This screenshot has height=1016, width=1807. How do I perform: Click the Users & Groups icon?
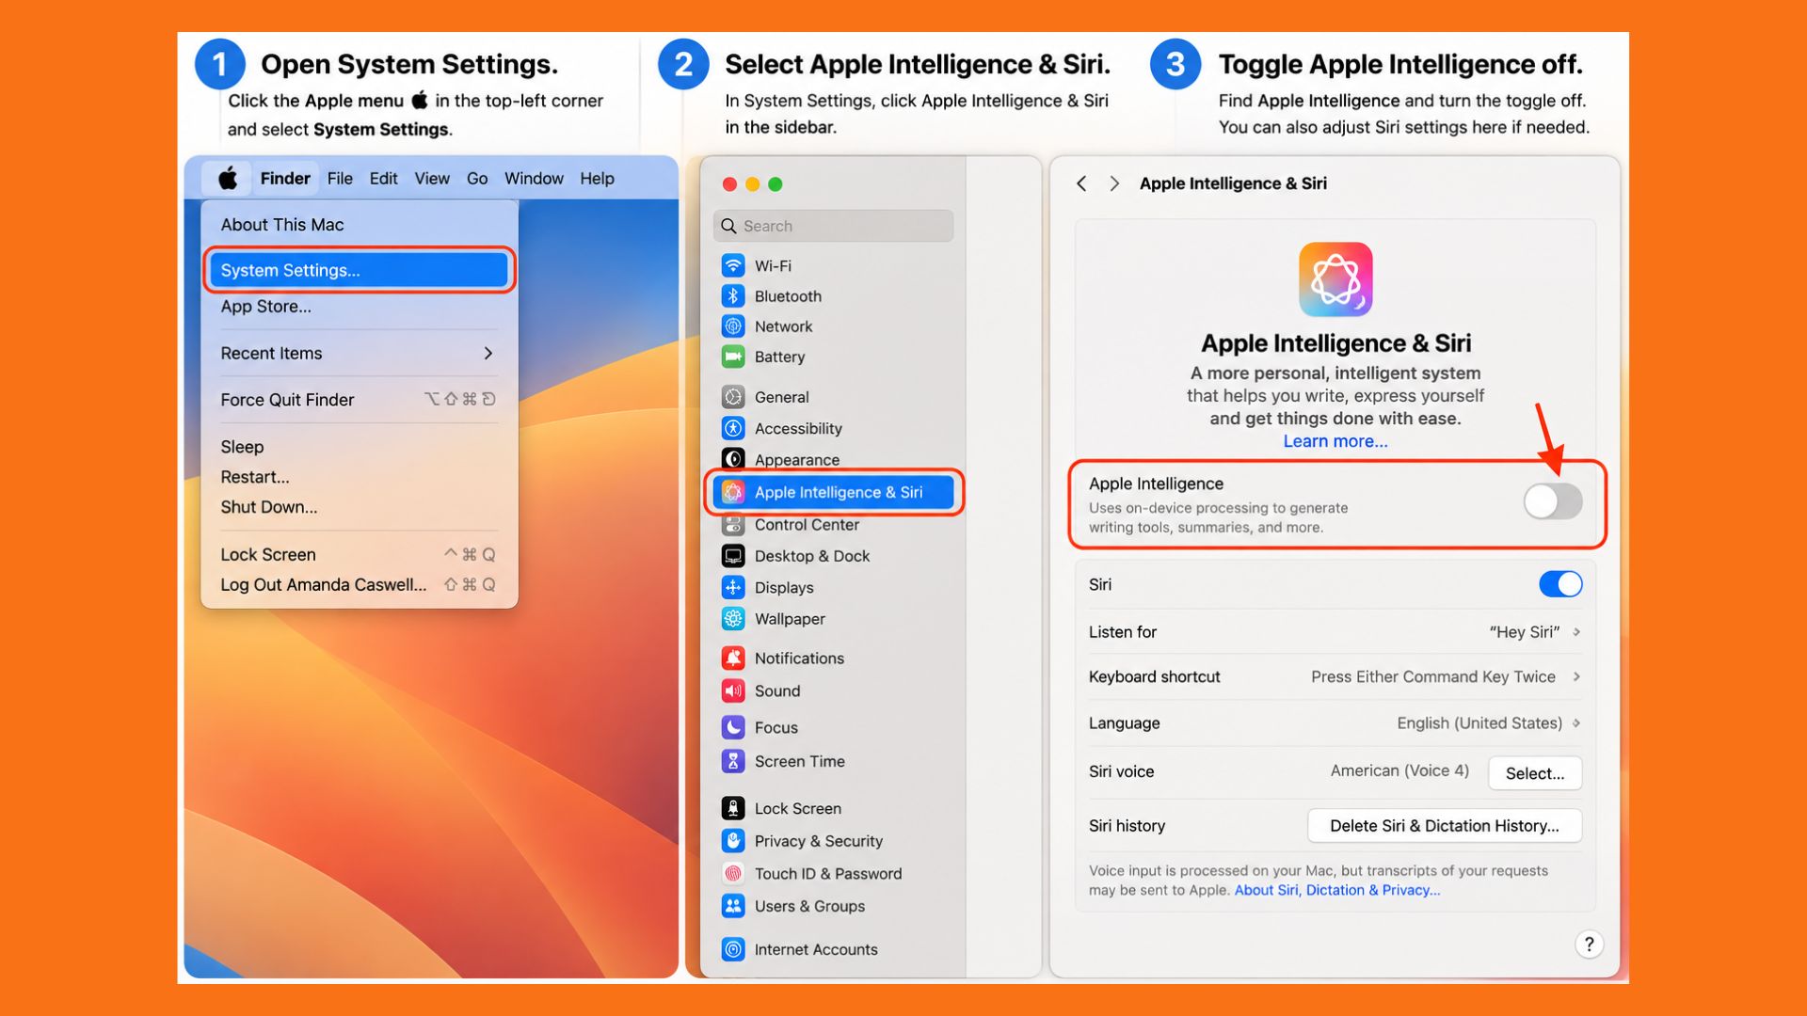[733, 906]
